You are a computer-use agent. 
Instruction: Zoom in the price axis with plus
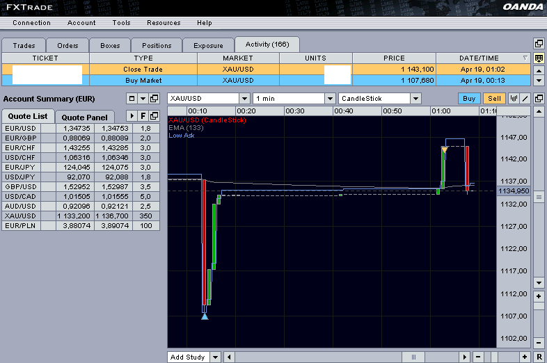click(539, 296)
